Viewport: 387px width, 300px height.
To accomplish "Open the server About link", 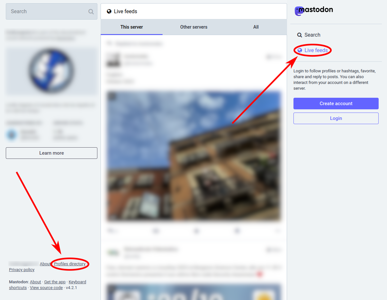I will click(x=45, y=264).
